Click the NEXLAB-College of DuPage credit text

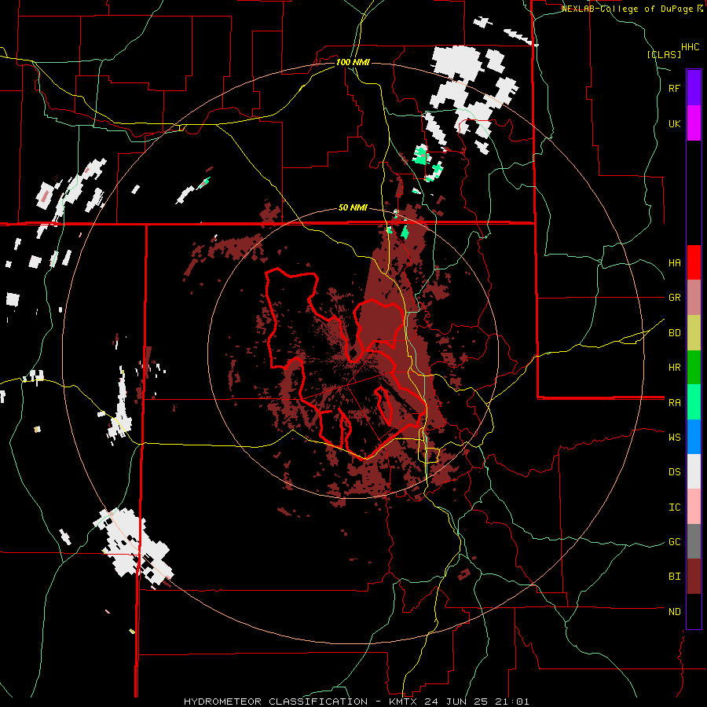click(x=627, y=9)
